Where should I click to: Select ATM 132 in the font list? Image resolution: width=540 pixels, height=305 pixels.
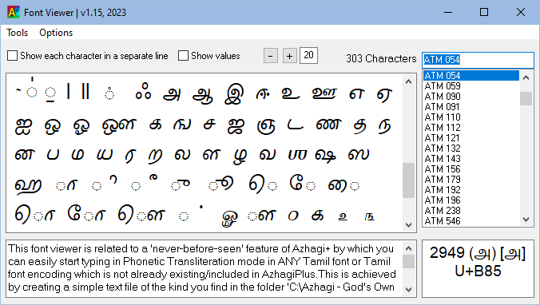point(471,148)
